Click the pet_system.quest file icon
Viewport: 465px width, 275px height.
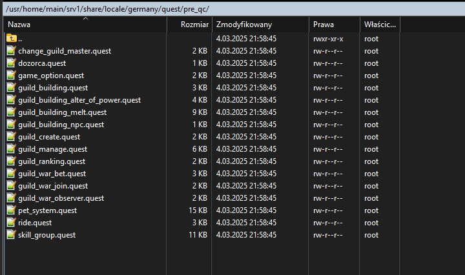(x=11, y=210)
